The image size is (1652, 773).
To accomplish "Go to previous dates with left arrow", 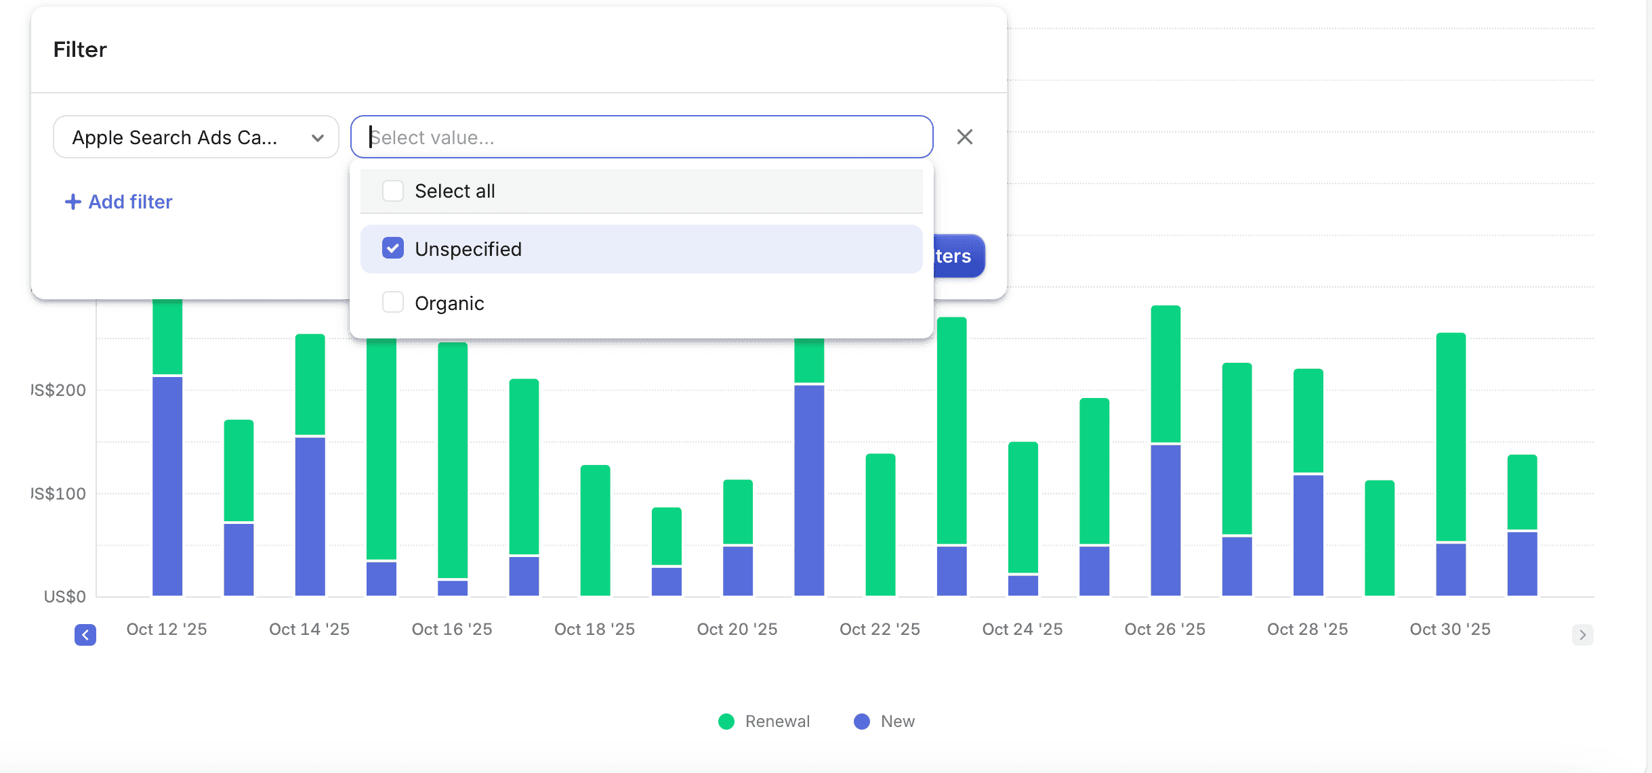I will click(x=85, y=635).
